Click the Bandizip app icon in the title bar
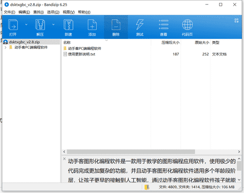 [x=7, y=5]
